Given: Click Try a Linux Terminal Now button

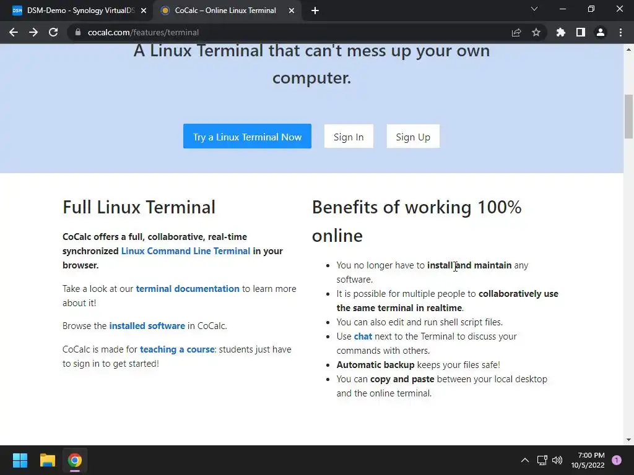Looking at the screenshot, I should (247, 137).
